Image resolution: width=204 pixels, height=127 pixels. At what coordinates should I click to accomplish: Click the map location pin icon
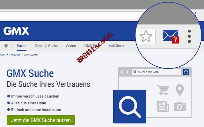[180, 90]
